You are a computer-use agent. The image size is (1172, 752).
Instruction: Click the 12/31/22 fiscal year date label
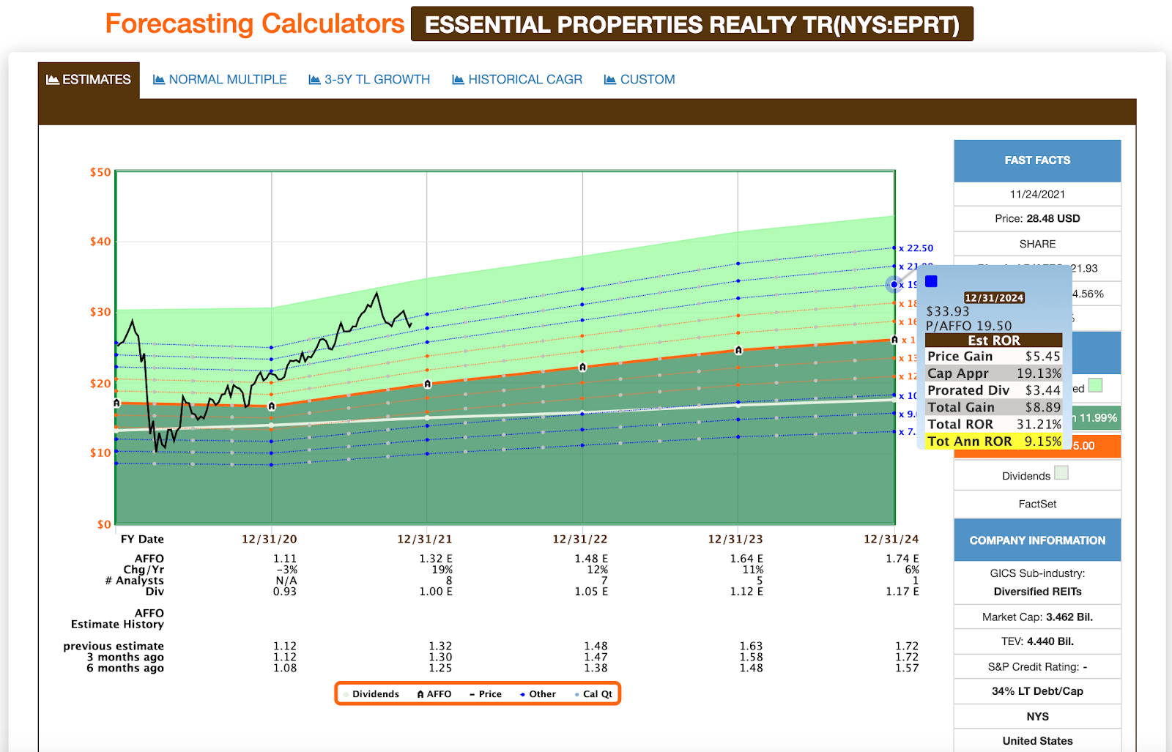pyautogui.click(x=580, y=540)
